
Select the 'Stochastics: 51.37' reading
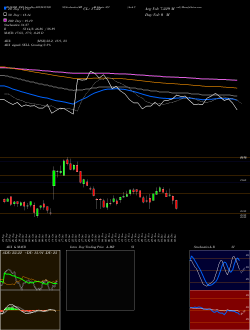16,25
